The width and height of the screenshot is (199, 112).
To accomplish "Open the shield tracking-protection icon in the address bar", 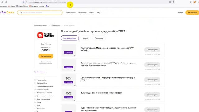I will 23,2.
